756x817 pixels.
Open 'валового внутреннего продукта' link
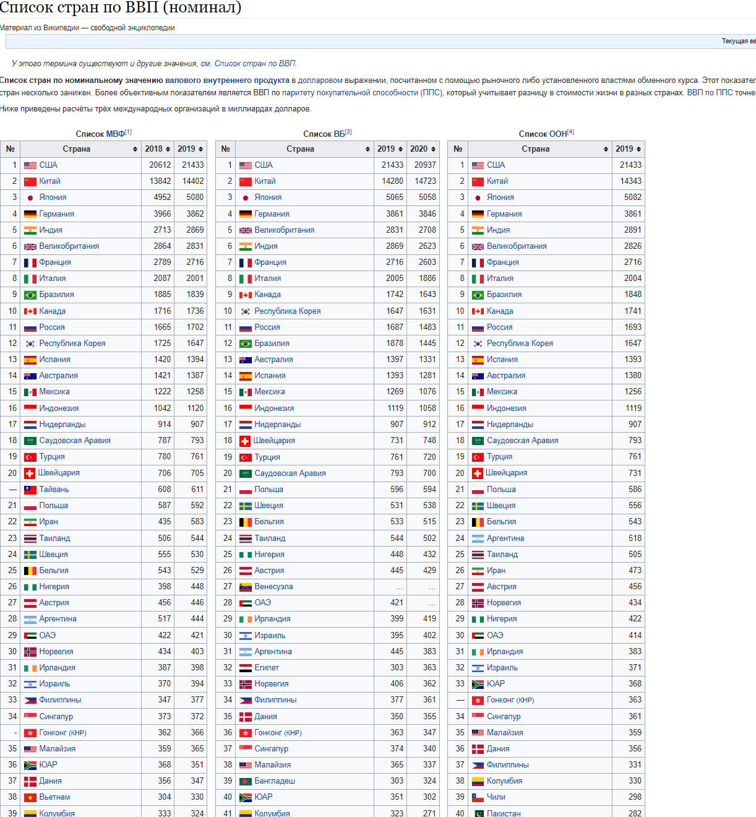tap(227, 80)
